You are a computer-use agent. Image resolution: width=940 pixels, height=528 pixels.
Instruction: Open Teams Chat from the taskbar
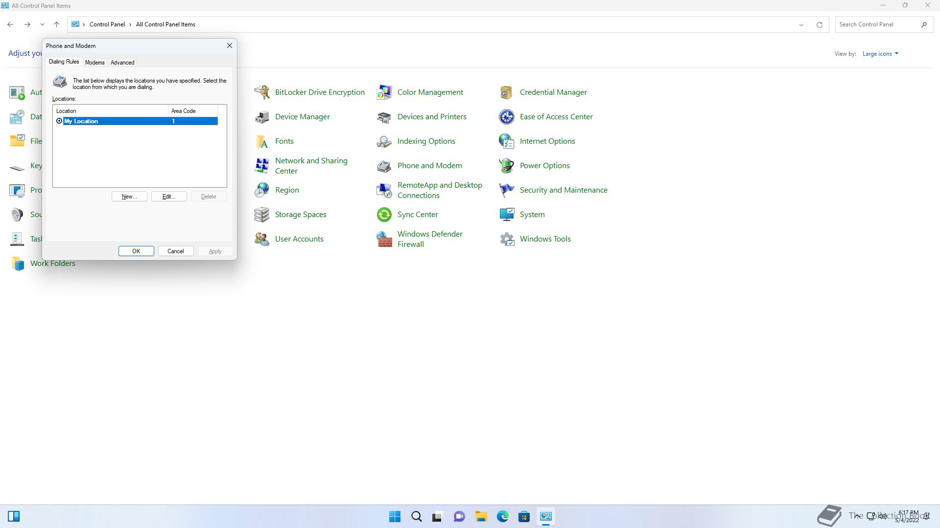click(459, 516)
